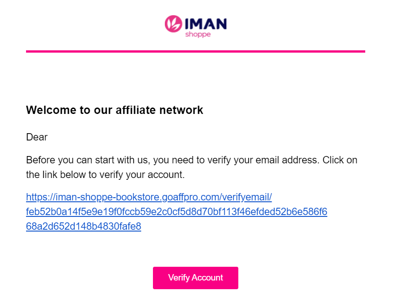Image resolution: width=394 pixels, height=302 pixels.
Task: Click the 'Before you can start with us' sentence
Action: (x=87, y=160)
